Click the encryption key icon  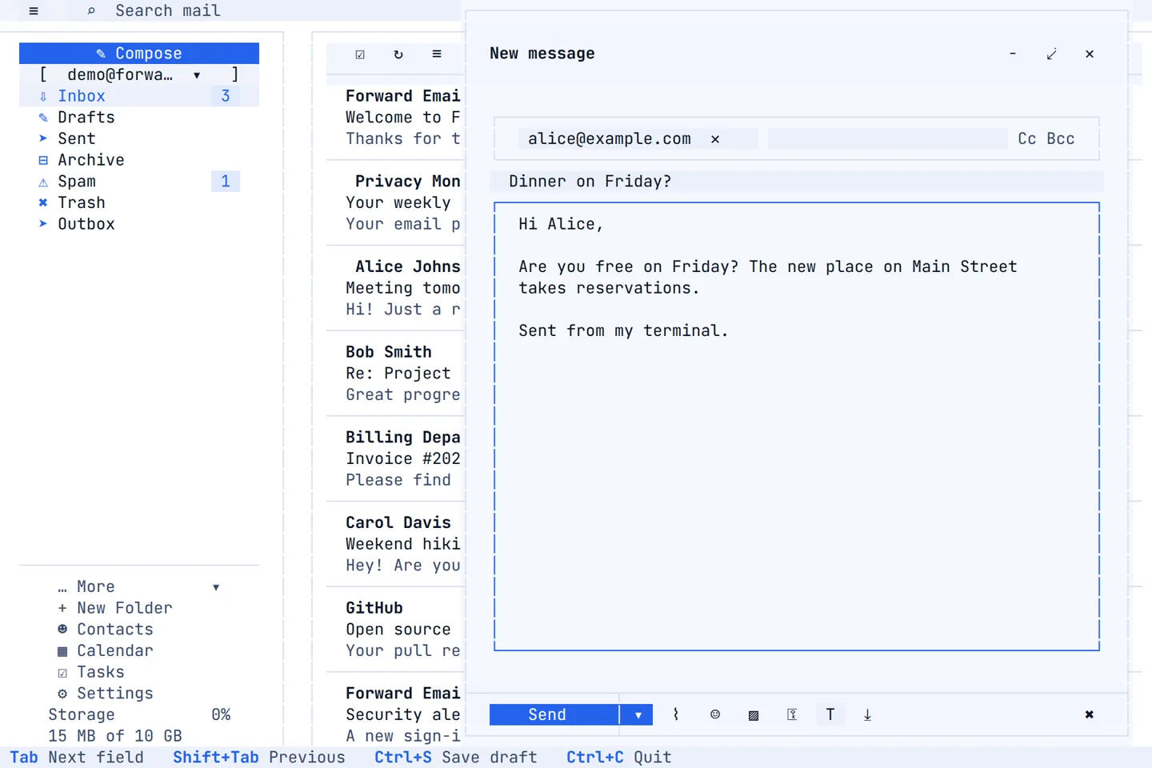click(792, 714)
